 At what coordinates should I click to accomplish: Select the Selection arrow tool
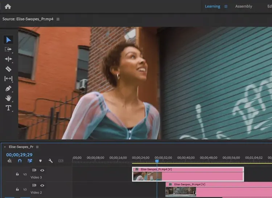click(x=8, y=39)
